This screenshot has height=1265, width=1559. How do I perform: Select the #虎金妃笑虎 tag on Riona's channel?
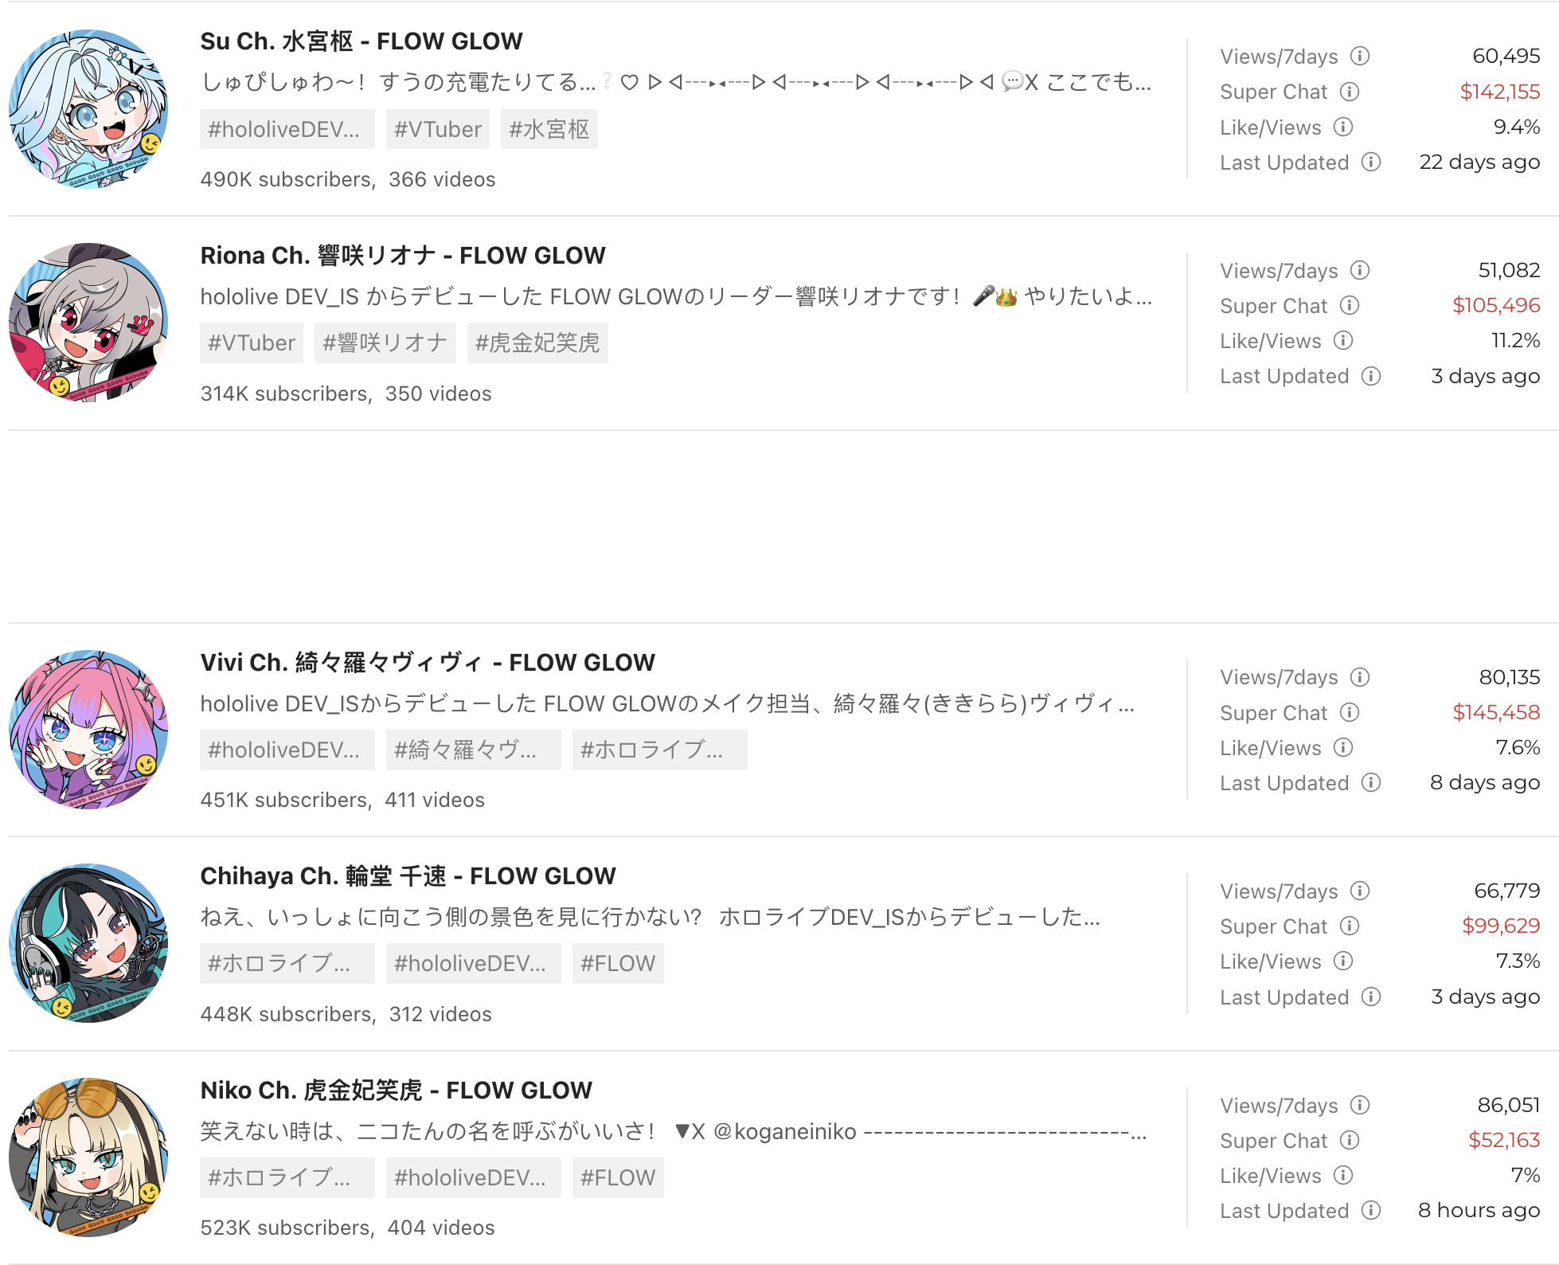pyautogui.click(x=537, y=343)
